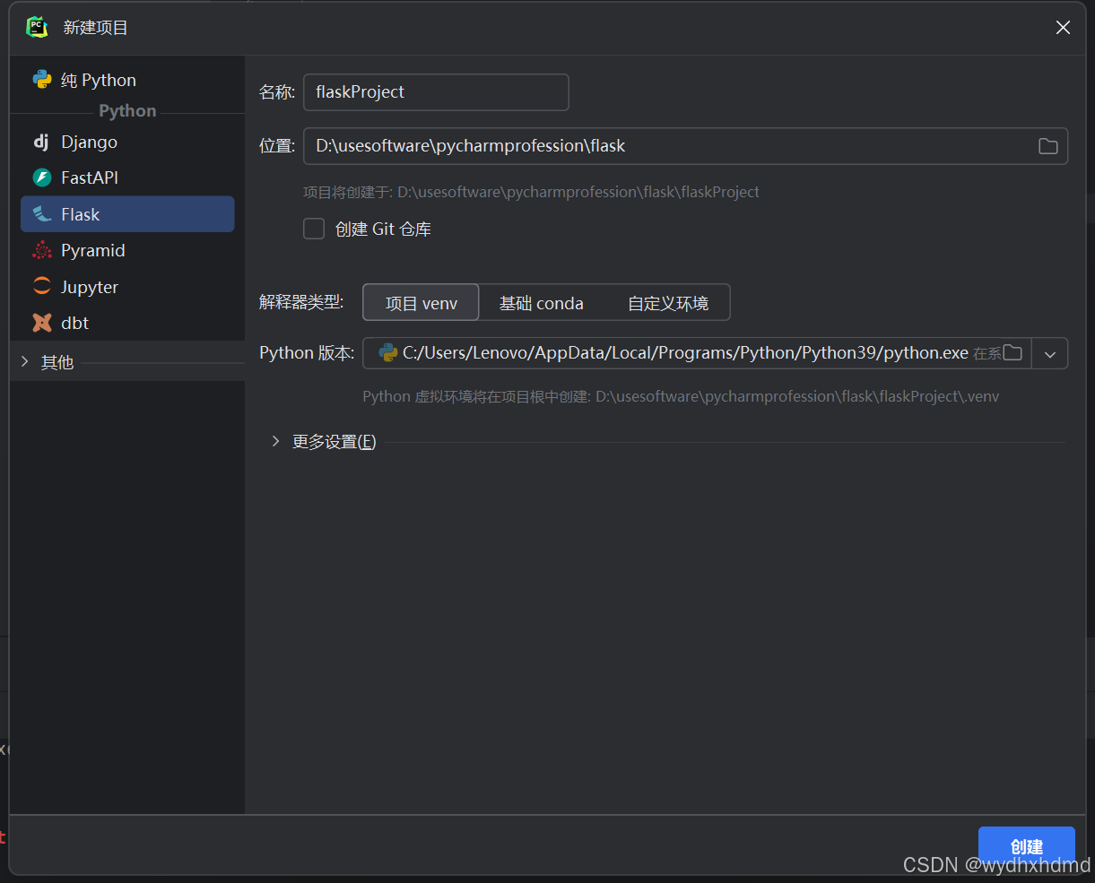The image size is (1095, 883).
Task: Select FastAPI project type
Action: click(127, 177)
